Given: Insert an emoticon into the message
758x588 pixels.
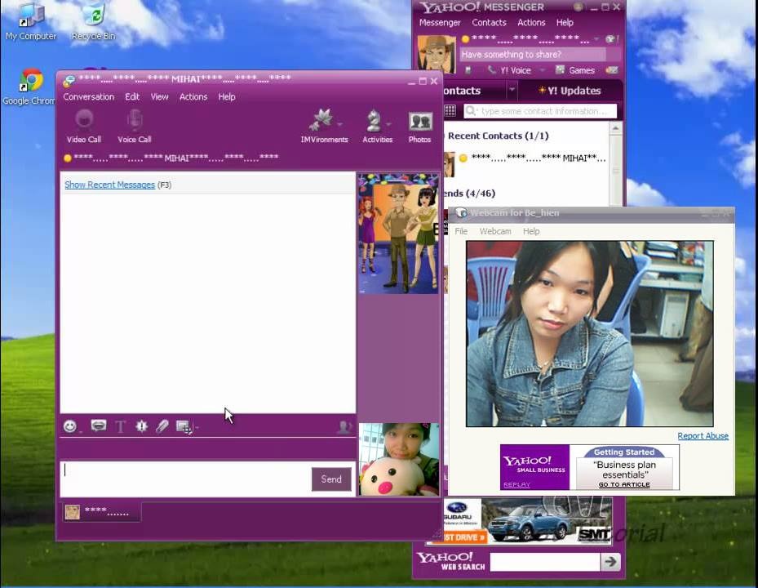Looking at the screenshot, I should (x=69, y=426).
